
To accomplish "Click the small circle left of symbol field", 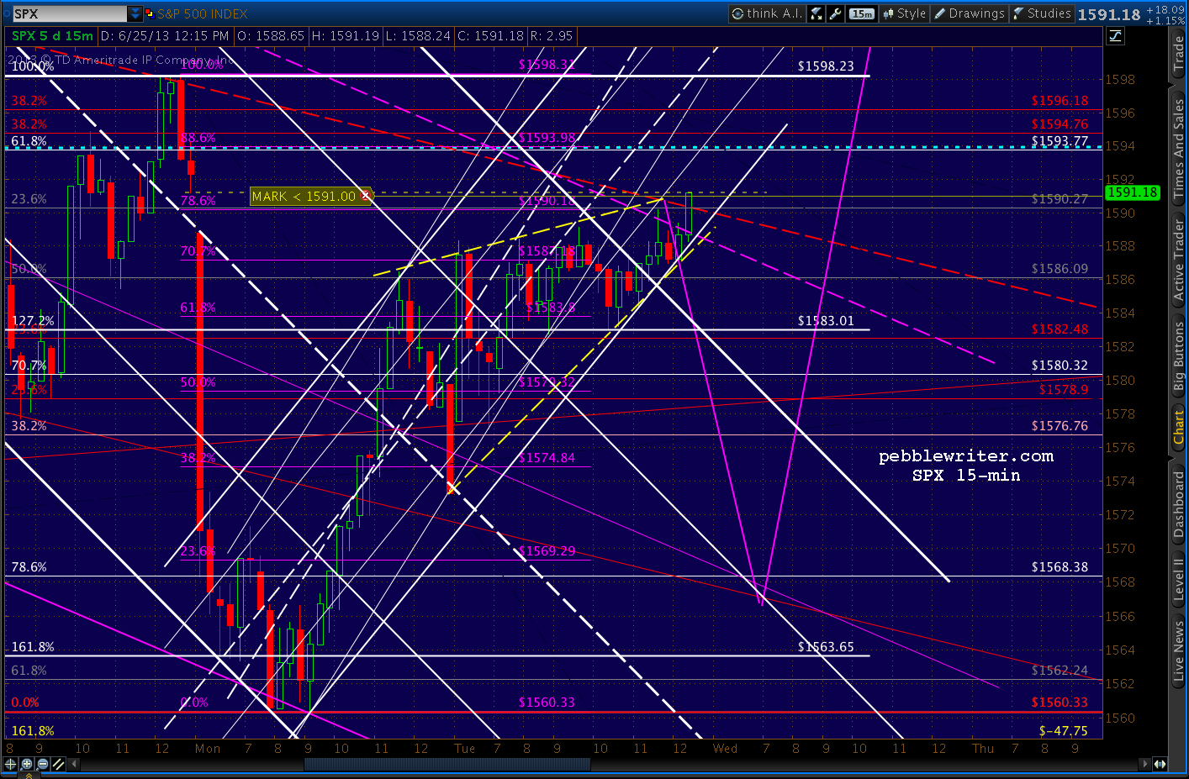I will (x=6, y=13).
